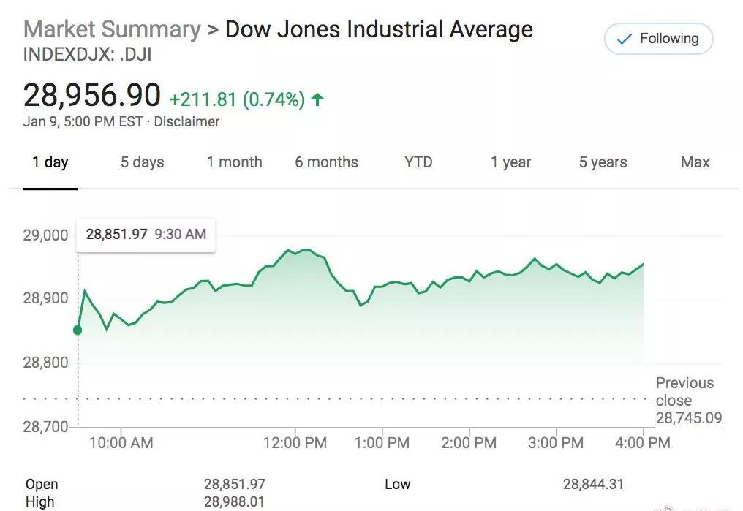Select the YTD range tab
The height and width of the screenshot is (511, 743).
click(418, 162)
